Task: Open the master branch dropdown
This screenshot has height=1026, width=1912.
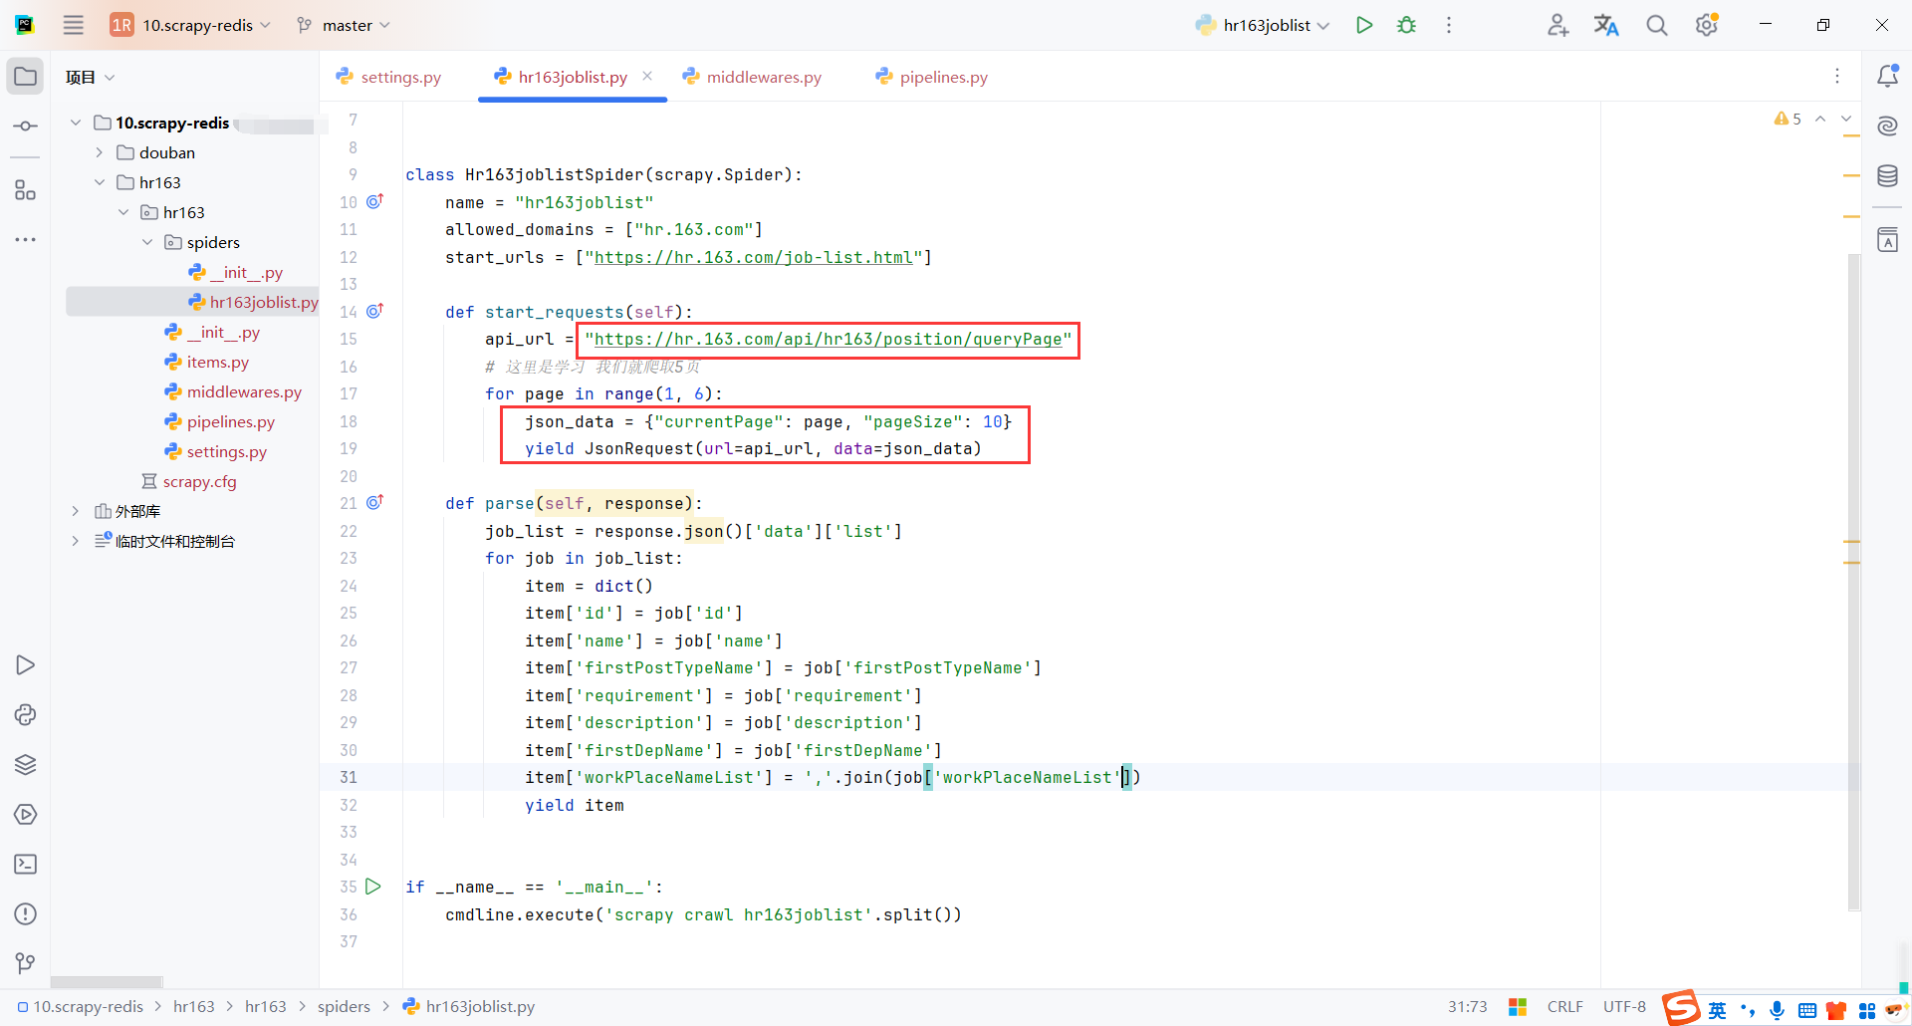Action: (x=344, y=25)
